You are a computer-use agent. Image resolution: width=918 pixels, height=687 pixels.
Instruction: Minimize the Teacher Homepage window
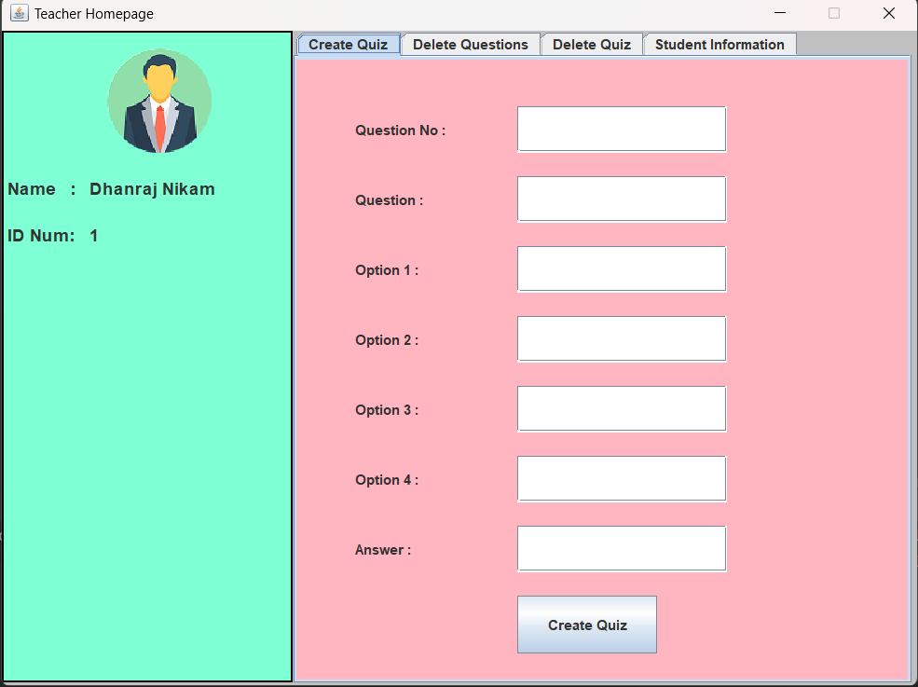(779, 13)
